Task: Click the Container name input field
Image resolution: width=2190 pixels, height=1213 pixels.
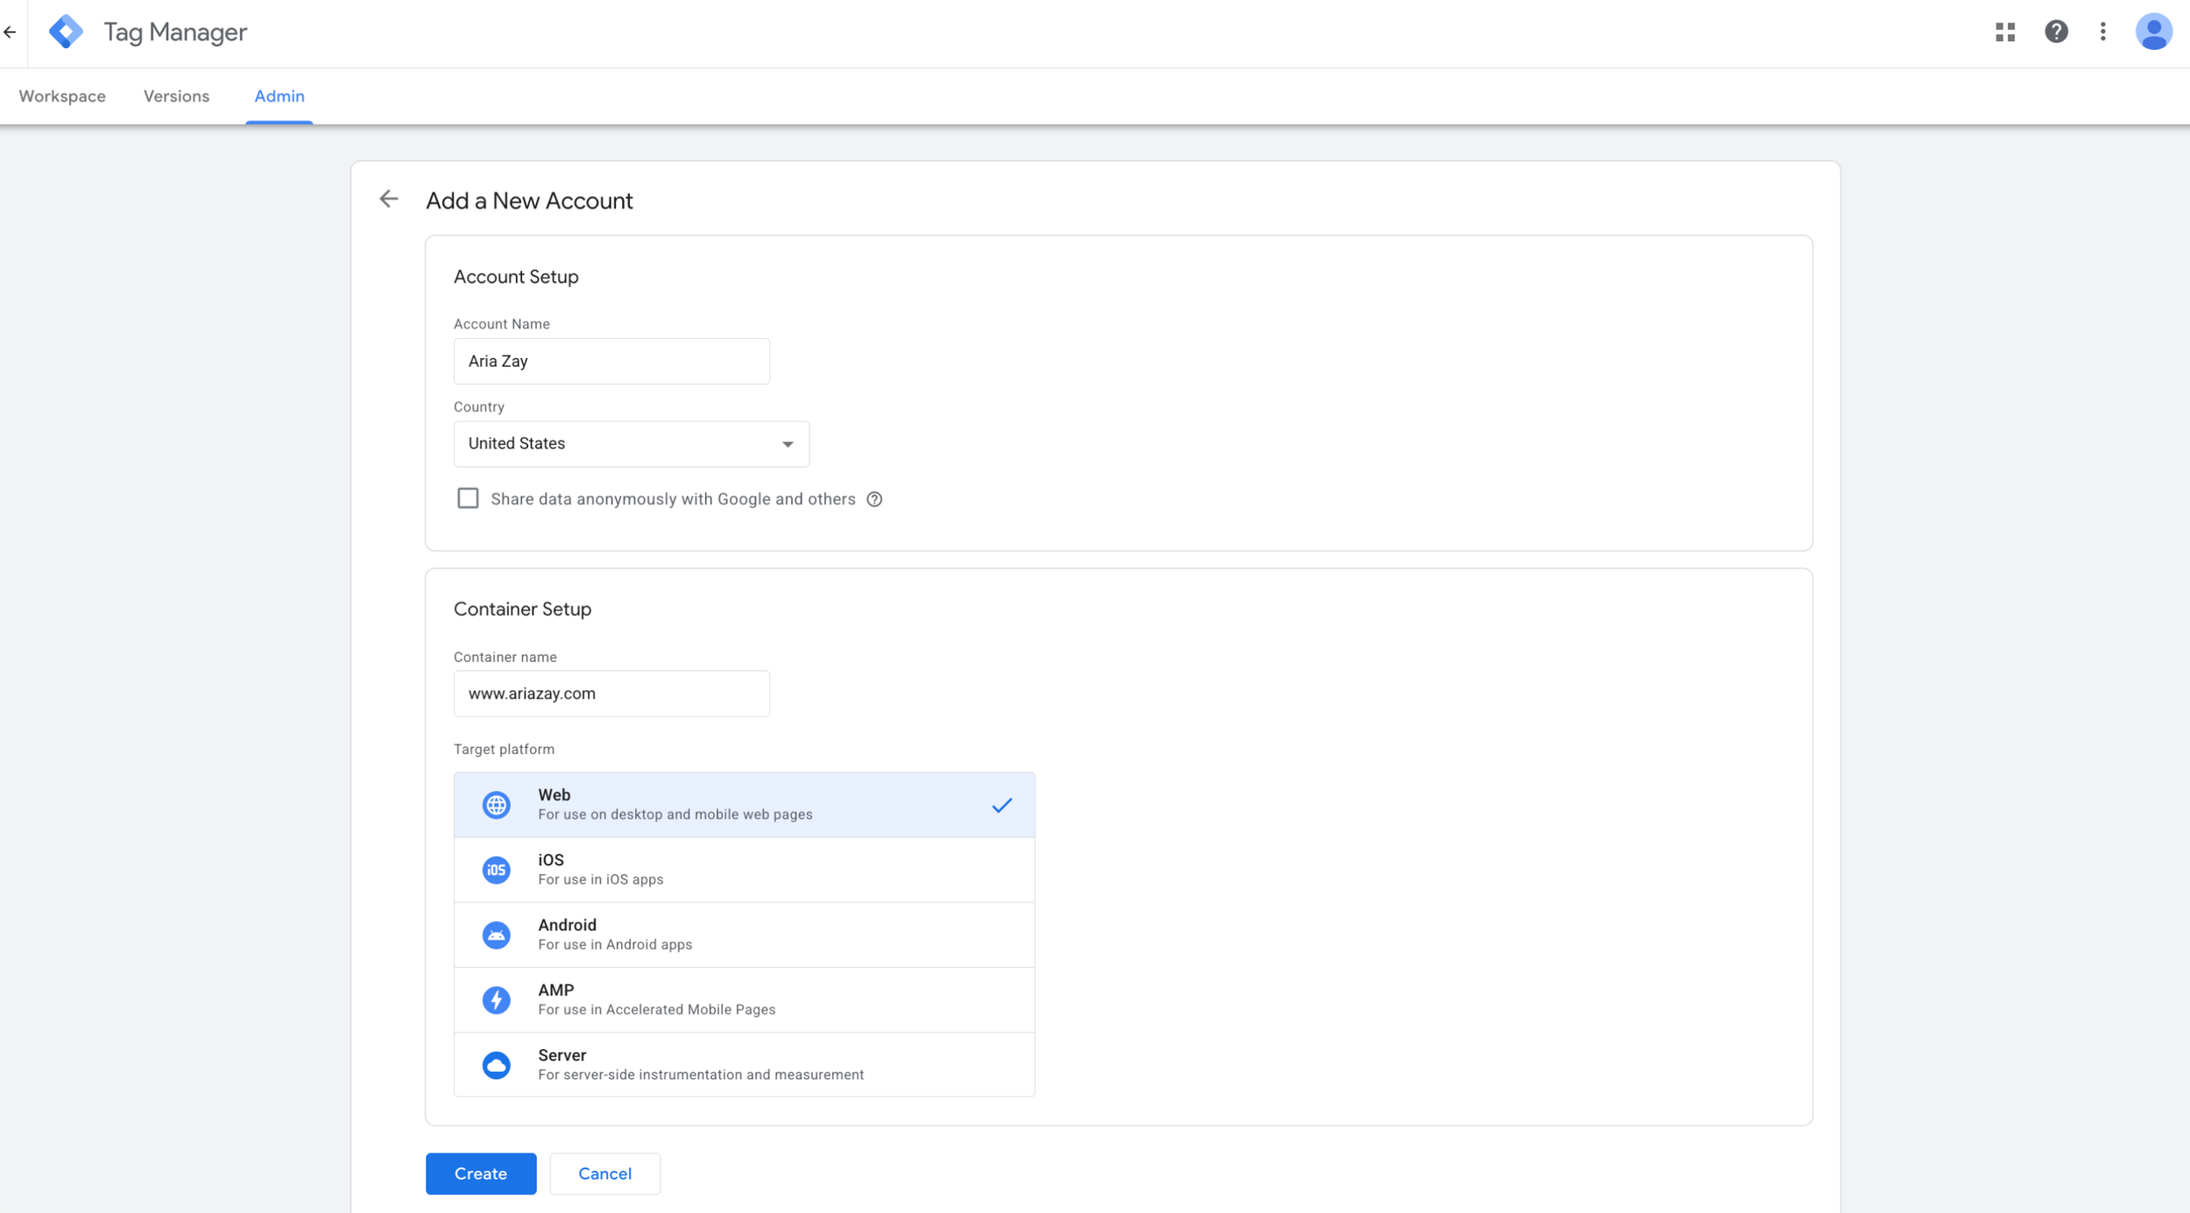Action: point(611,693)
